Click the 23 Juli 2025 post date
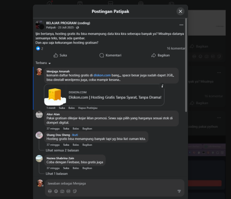This screenshot has height=199, width=231. [66, 27]
